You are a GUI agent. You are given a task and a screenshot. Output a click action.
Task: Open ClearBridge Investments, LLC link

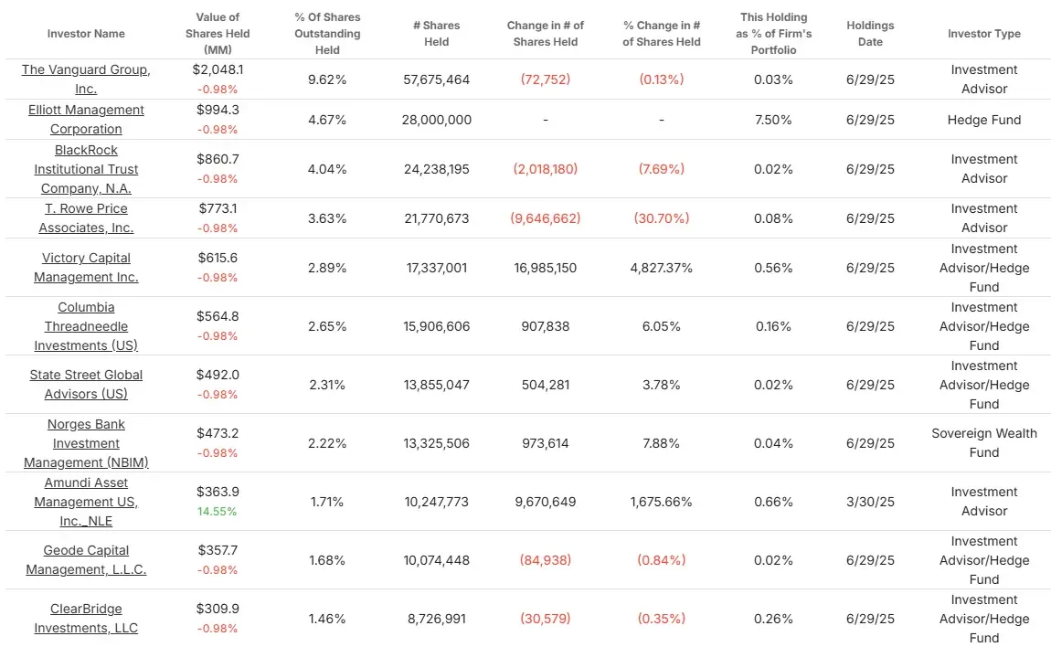[x=86, y=618]
